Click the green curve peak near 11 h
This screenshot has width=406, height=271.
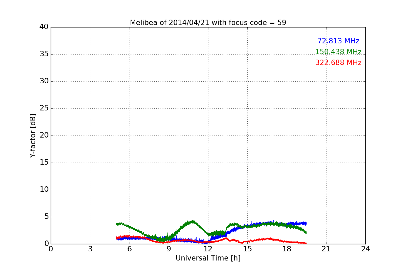192,222
